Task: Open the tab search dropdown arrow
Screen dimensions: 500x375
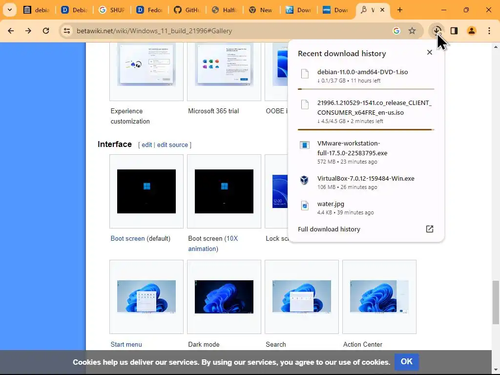Action: [x=10, y=10]
